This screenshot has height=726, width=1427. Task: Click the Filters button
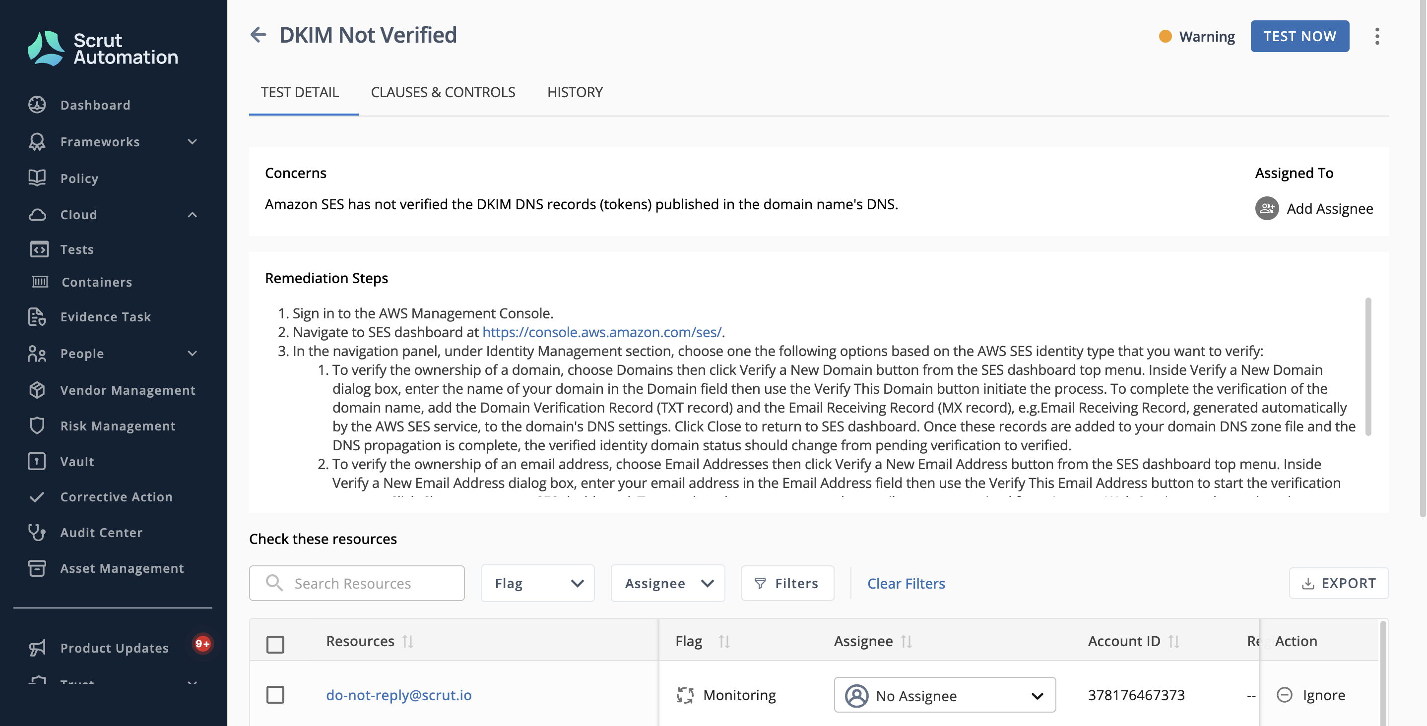[787, 583]
